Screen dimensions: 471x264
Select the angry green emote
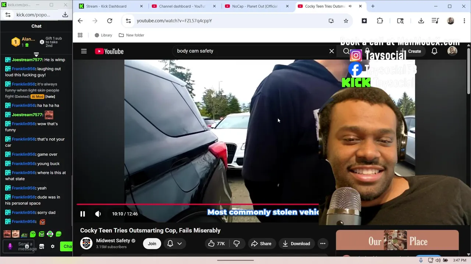42,234
